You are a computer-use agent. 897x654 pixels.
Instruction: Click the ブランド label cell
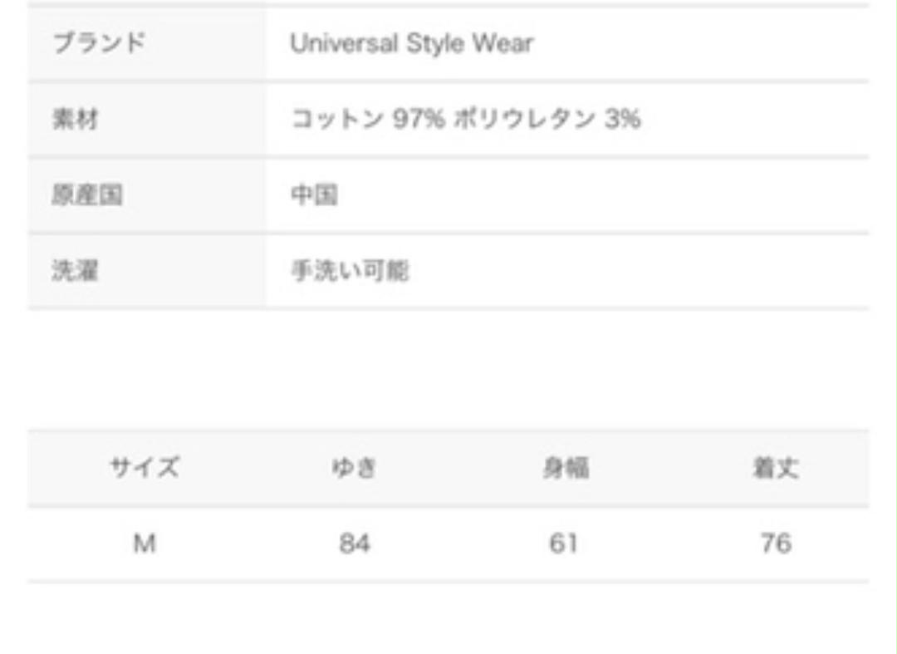[x=146, y=43]
